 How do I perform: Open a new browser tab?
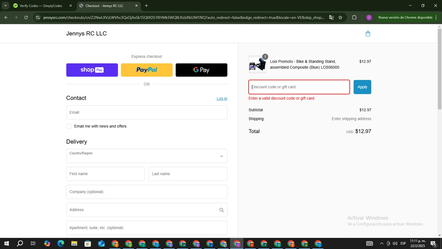pyautogui.click(x=146, y=6)
